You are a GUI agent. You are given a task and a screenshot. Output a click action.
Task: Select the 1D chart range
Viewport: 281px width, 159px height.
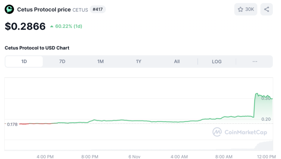24,61
